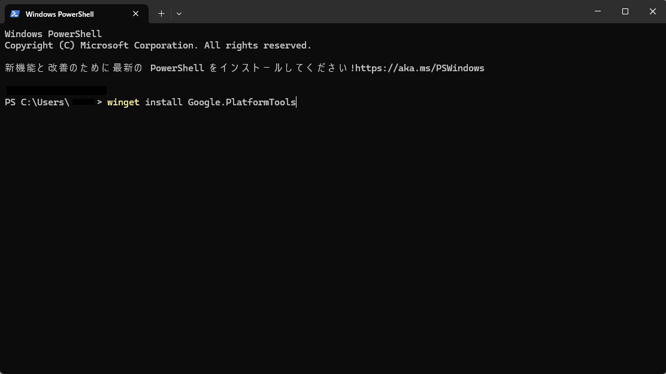Click the PS C:\Users\ prompt text
Screen dimensions: 666x374
[37, 102]
